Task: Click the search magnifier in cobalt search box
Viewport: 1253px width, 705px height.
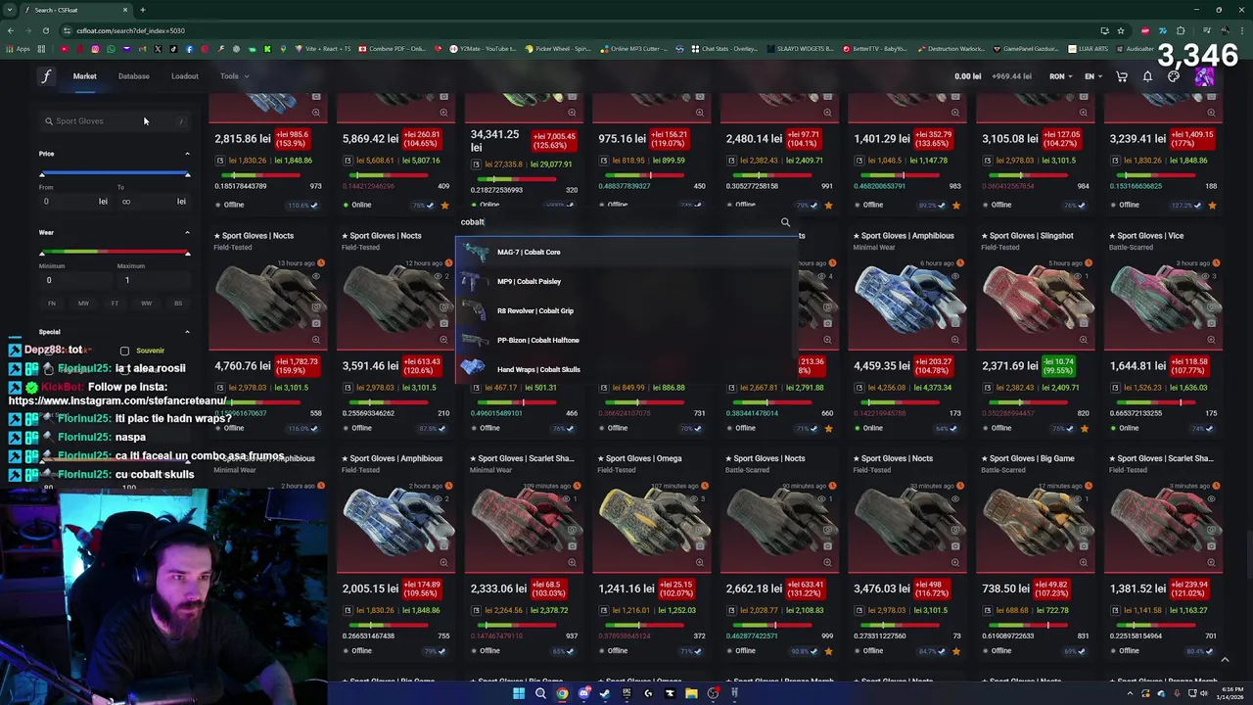Action: click(x=785, y=222)
